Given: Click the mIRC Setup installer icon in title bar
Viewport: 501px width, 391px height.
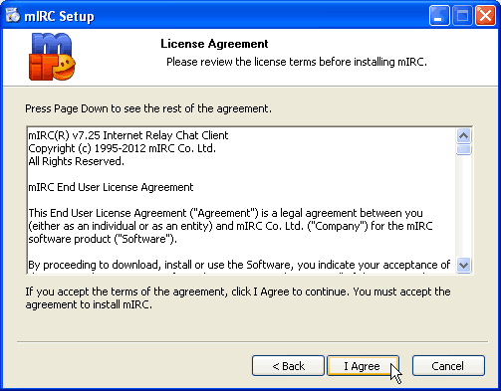Looking at the screenshot, I should [13, 15].
